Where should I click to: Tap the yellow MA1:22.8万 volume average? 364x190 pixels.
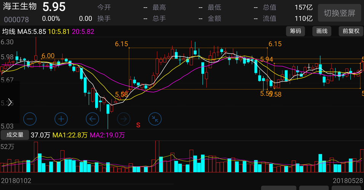pos(70,135)
